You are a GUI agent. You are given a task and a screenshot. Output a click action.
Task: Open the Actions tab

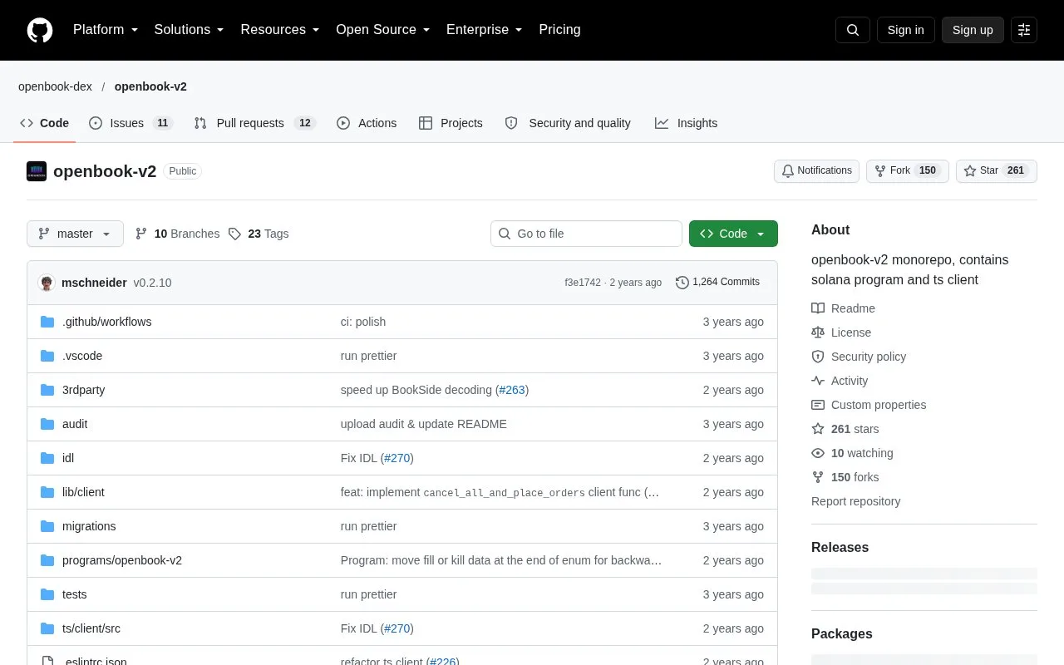[367, 123]
